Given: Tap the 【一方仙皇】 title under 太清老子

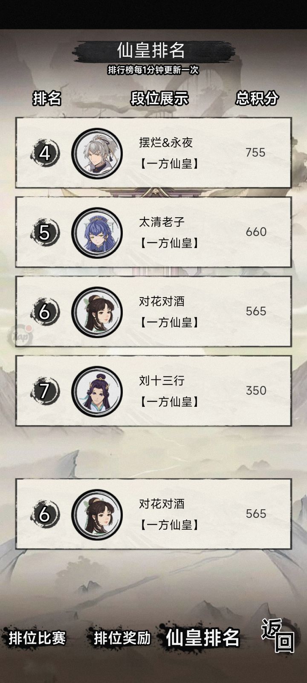Looking at the screenshot, I should click(169, 243).
